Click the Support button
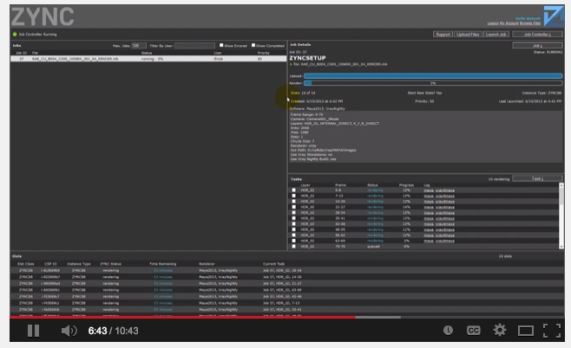This screenshot has width=571, height=348. pyautogui.click(x=443, y=34)
